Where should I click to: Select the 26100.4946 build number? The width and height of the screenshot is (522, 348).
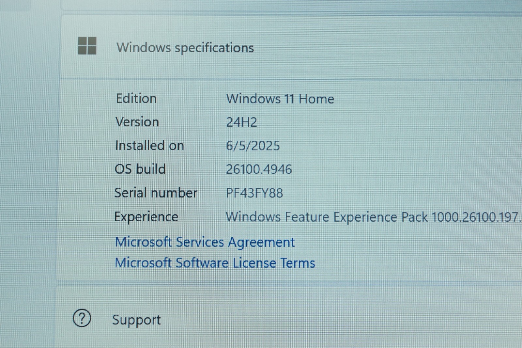click(259, 169)
